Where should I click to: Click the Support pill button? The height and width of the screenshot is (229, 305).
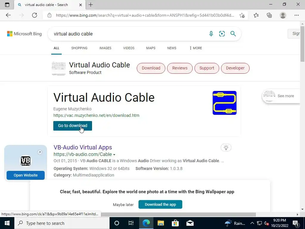pos(207,68)
